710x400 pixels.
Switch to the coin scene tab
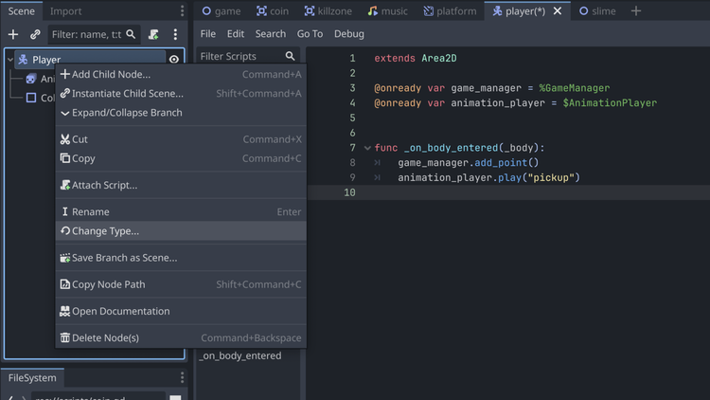[272, 10]
